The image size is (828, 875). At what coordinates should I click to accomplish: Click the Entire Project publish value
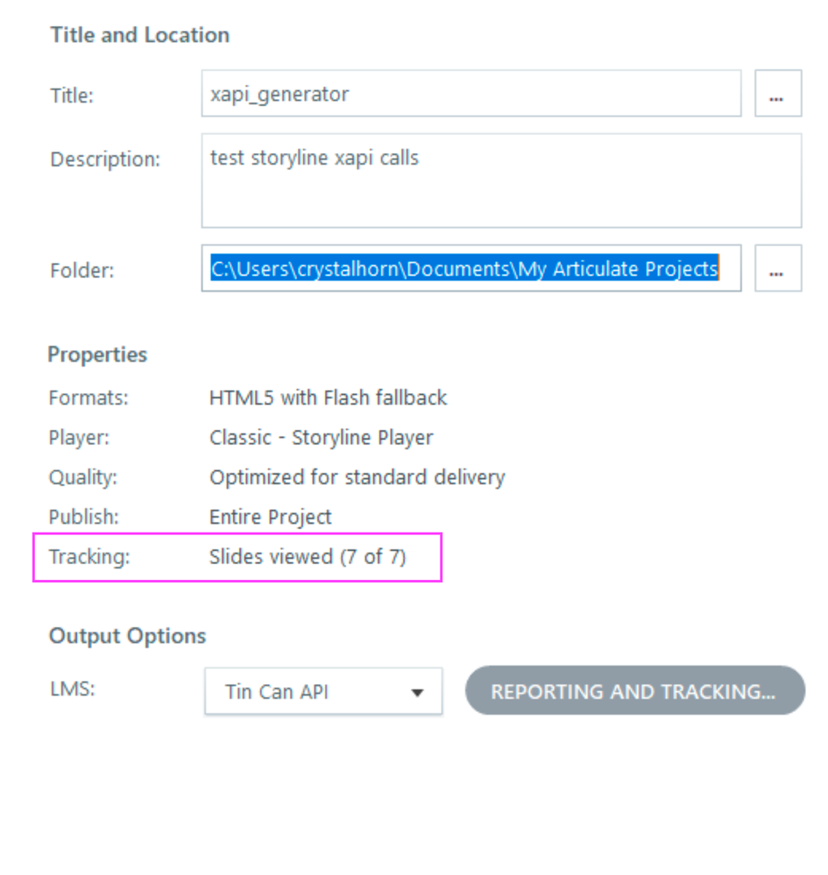[270, 517]
